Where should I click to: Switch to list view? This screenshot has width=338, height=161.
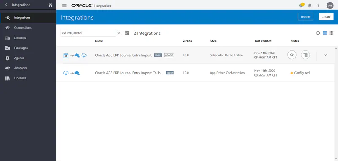pyautogui.click(x=324, y=33)
